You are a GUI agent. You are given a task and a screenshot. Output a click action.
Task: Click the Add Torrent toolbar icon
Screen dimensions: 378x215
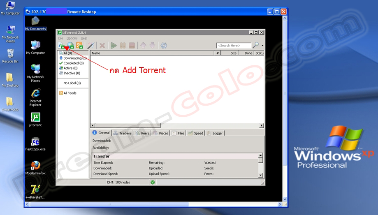[x=61, y=45]
